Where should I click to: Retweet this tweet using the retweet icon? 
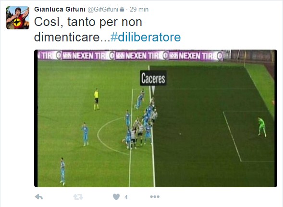[78, 197]
